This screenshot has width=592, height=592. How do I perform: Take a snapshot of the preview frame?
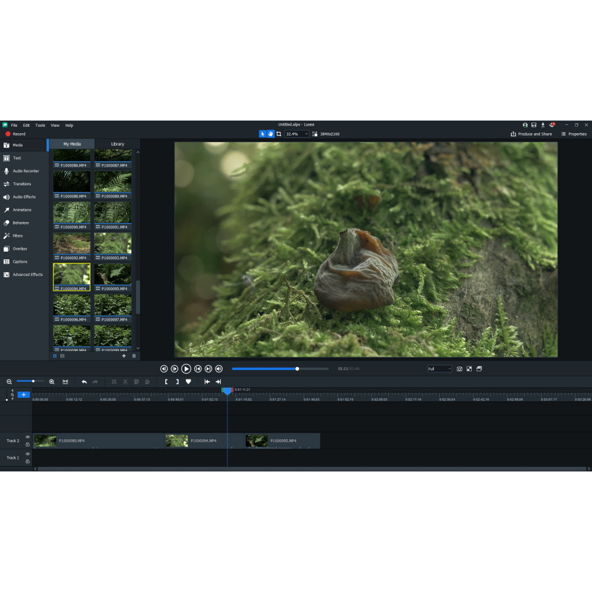tap(459, 368)
